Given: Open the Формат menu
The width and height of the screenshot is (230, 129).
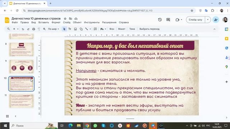Looking at the screenshot, I should pyautogui.click(x=56, y=22).
